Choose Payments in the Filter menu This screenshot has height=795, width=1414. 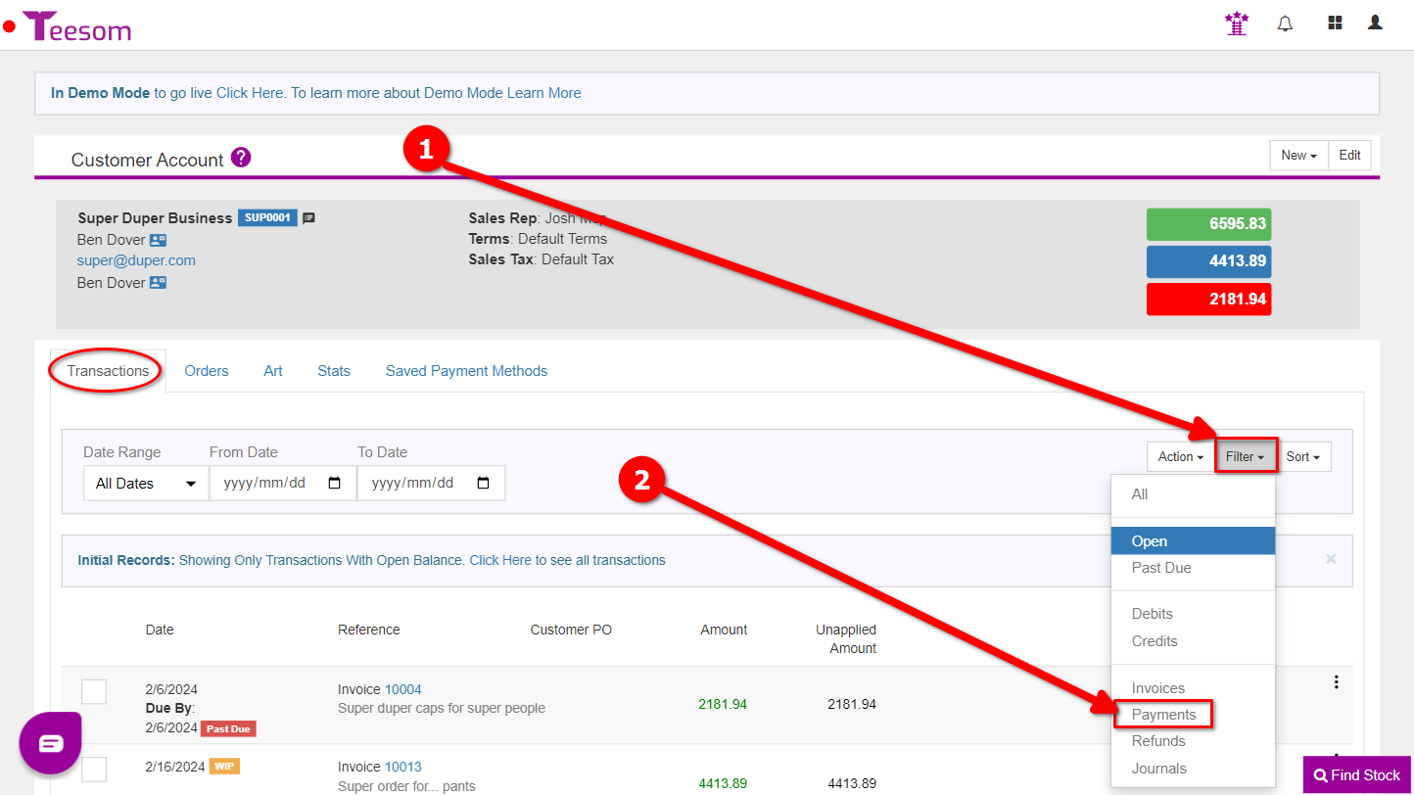tap(1193, 715)
